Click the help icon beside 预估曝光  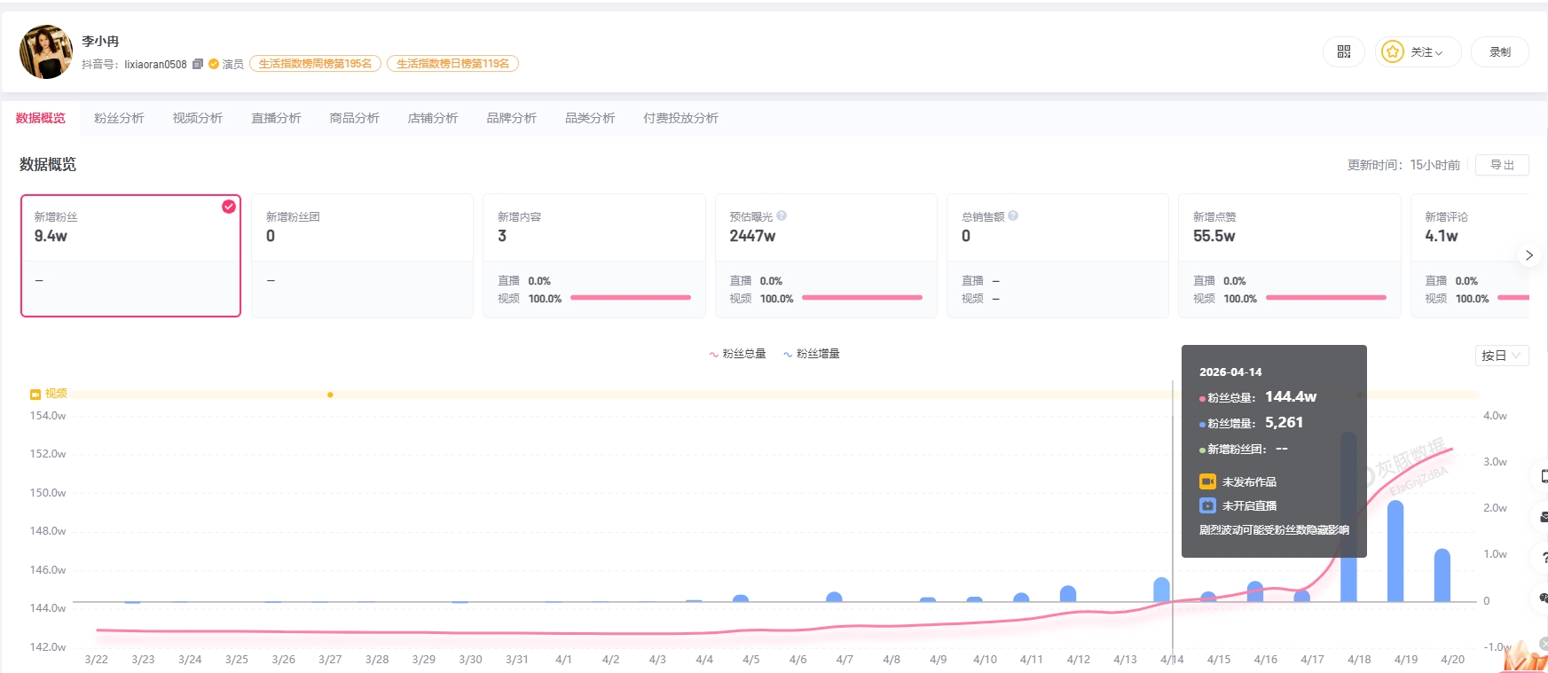coord(782,215)
